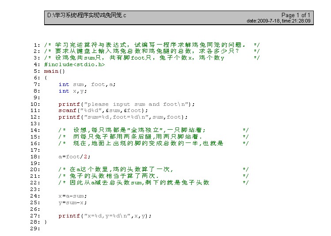The width and height of the screenshot is (331, 236).
Task: Click the line 2 comment beginning 要求从键盘上输入
Action: point(152,51)
